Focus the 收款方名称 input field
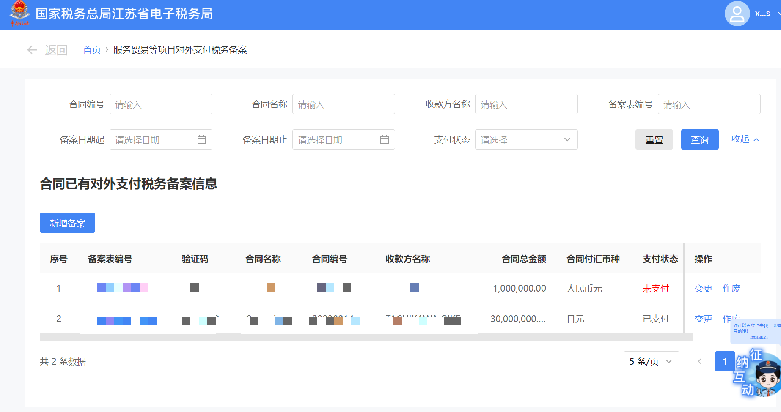 (526, 104)
